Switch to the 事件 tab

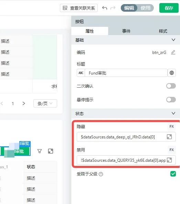pos(126,31)
